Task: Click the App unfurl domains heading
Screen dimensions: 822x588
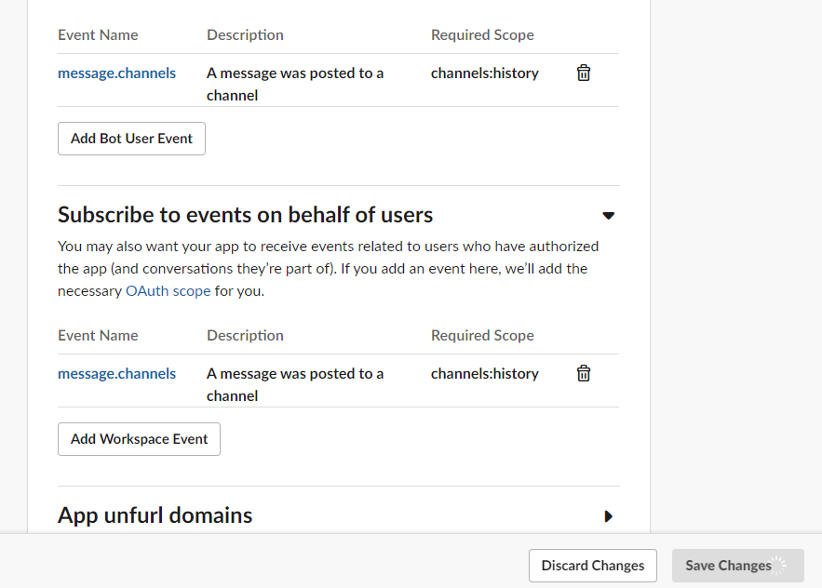Action: click(x=155, y=515)
